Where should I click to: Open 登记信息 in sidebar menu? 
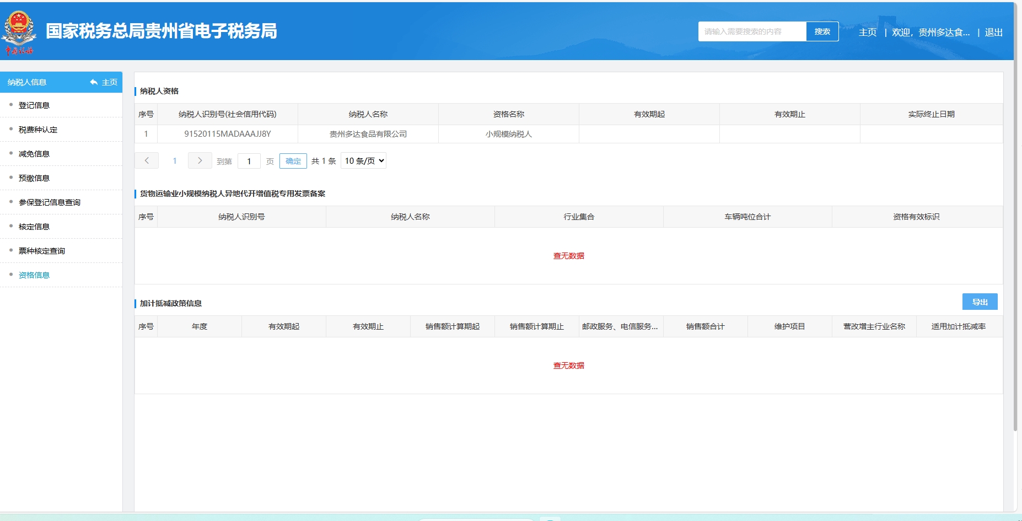click(x=34, y=105)
